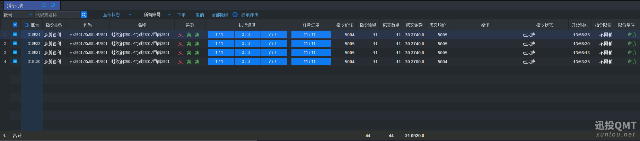
Task: Uncheck the checkbox for batch 318130
Action: point(15,62)
